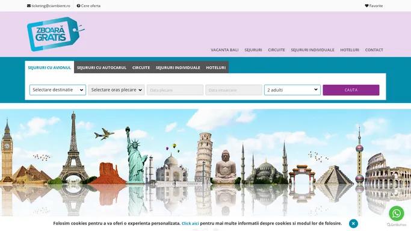Click the GetButton label under WhatsApp icon

tap(397, 225)
